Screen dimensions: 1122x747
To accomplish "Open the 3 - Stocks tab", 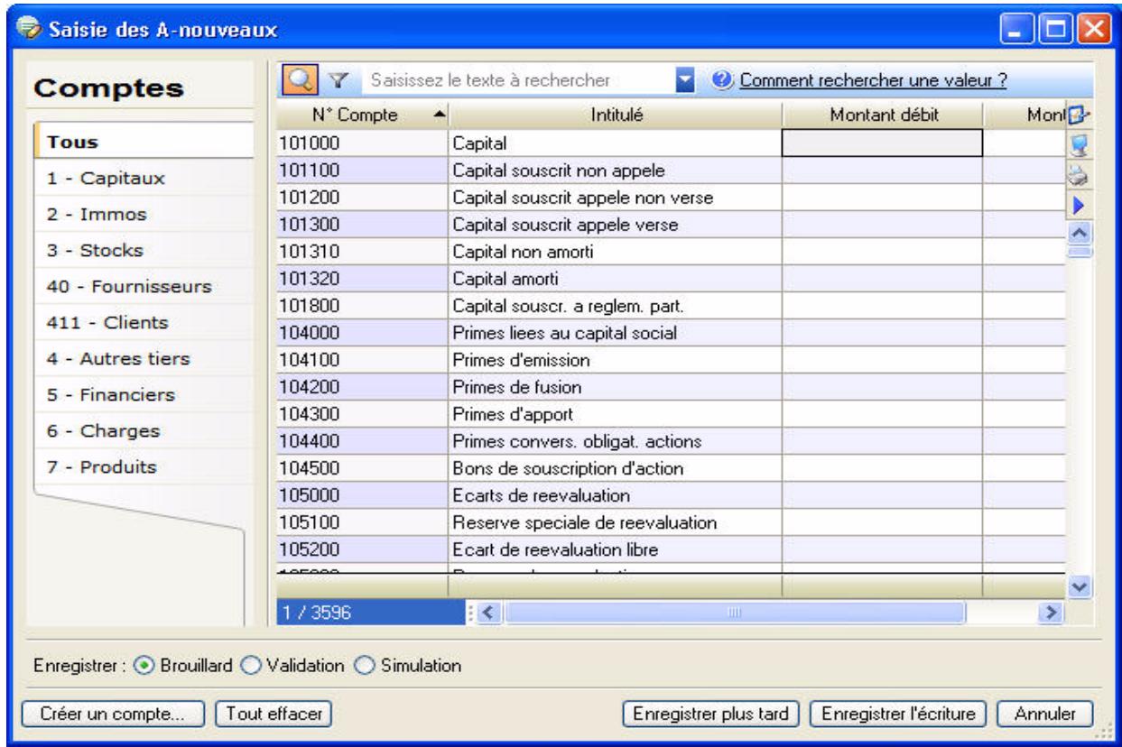I will point(142,250).
